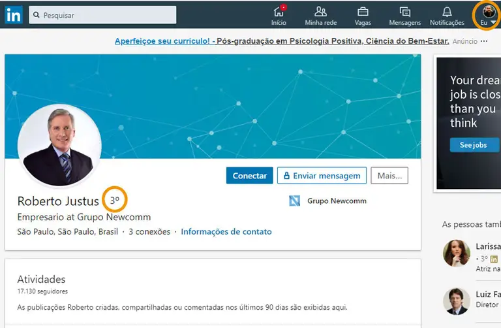Open the Mais... options button
Screen dimensions: 501x328
389,175
